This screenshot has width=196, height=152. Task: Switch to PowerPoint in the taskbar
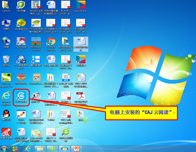[x=77, y=149]
